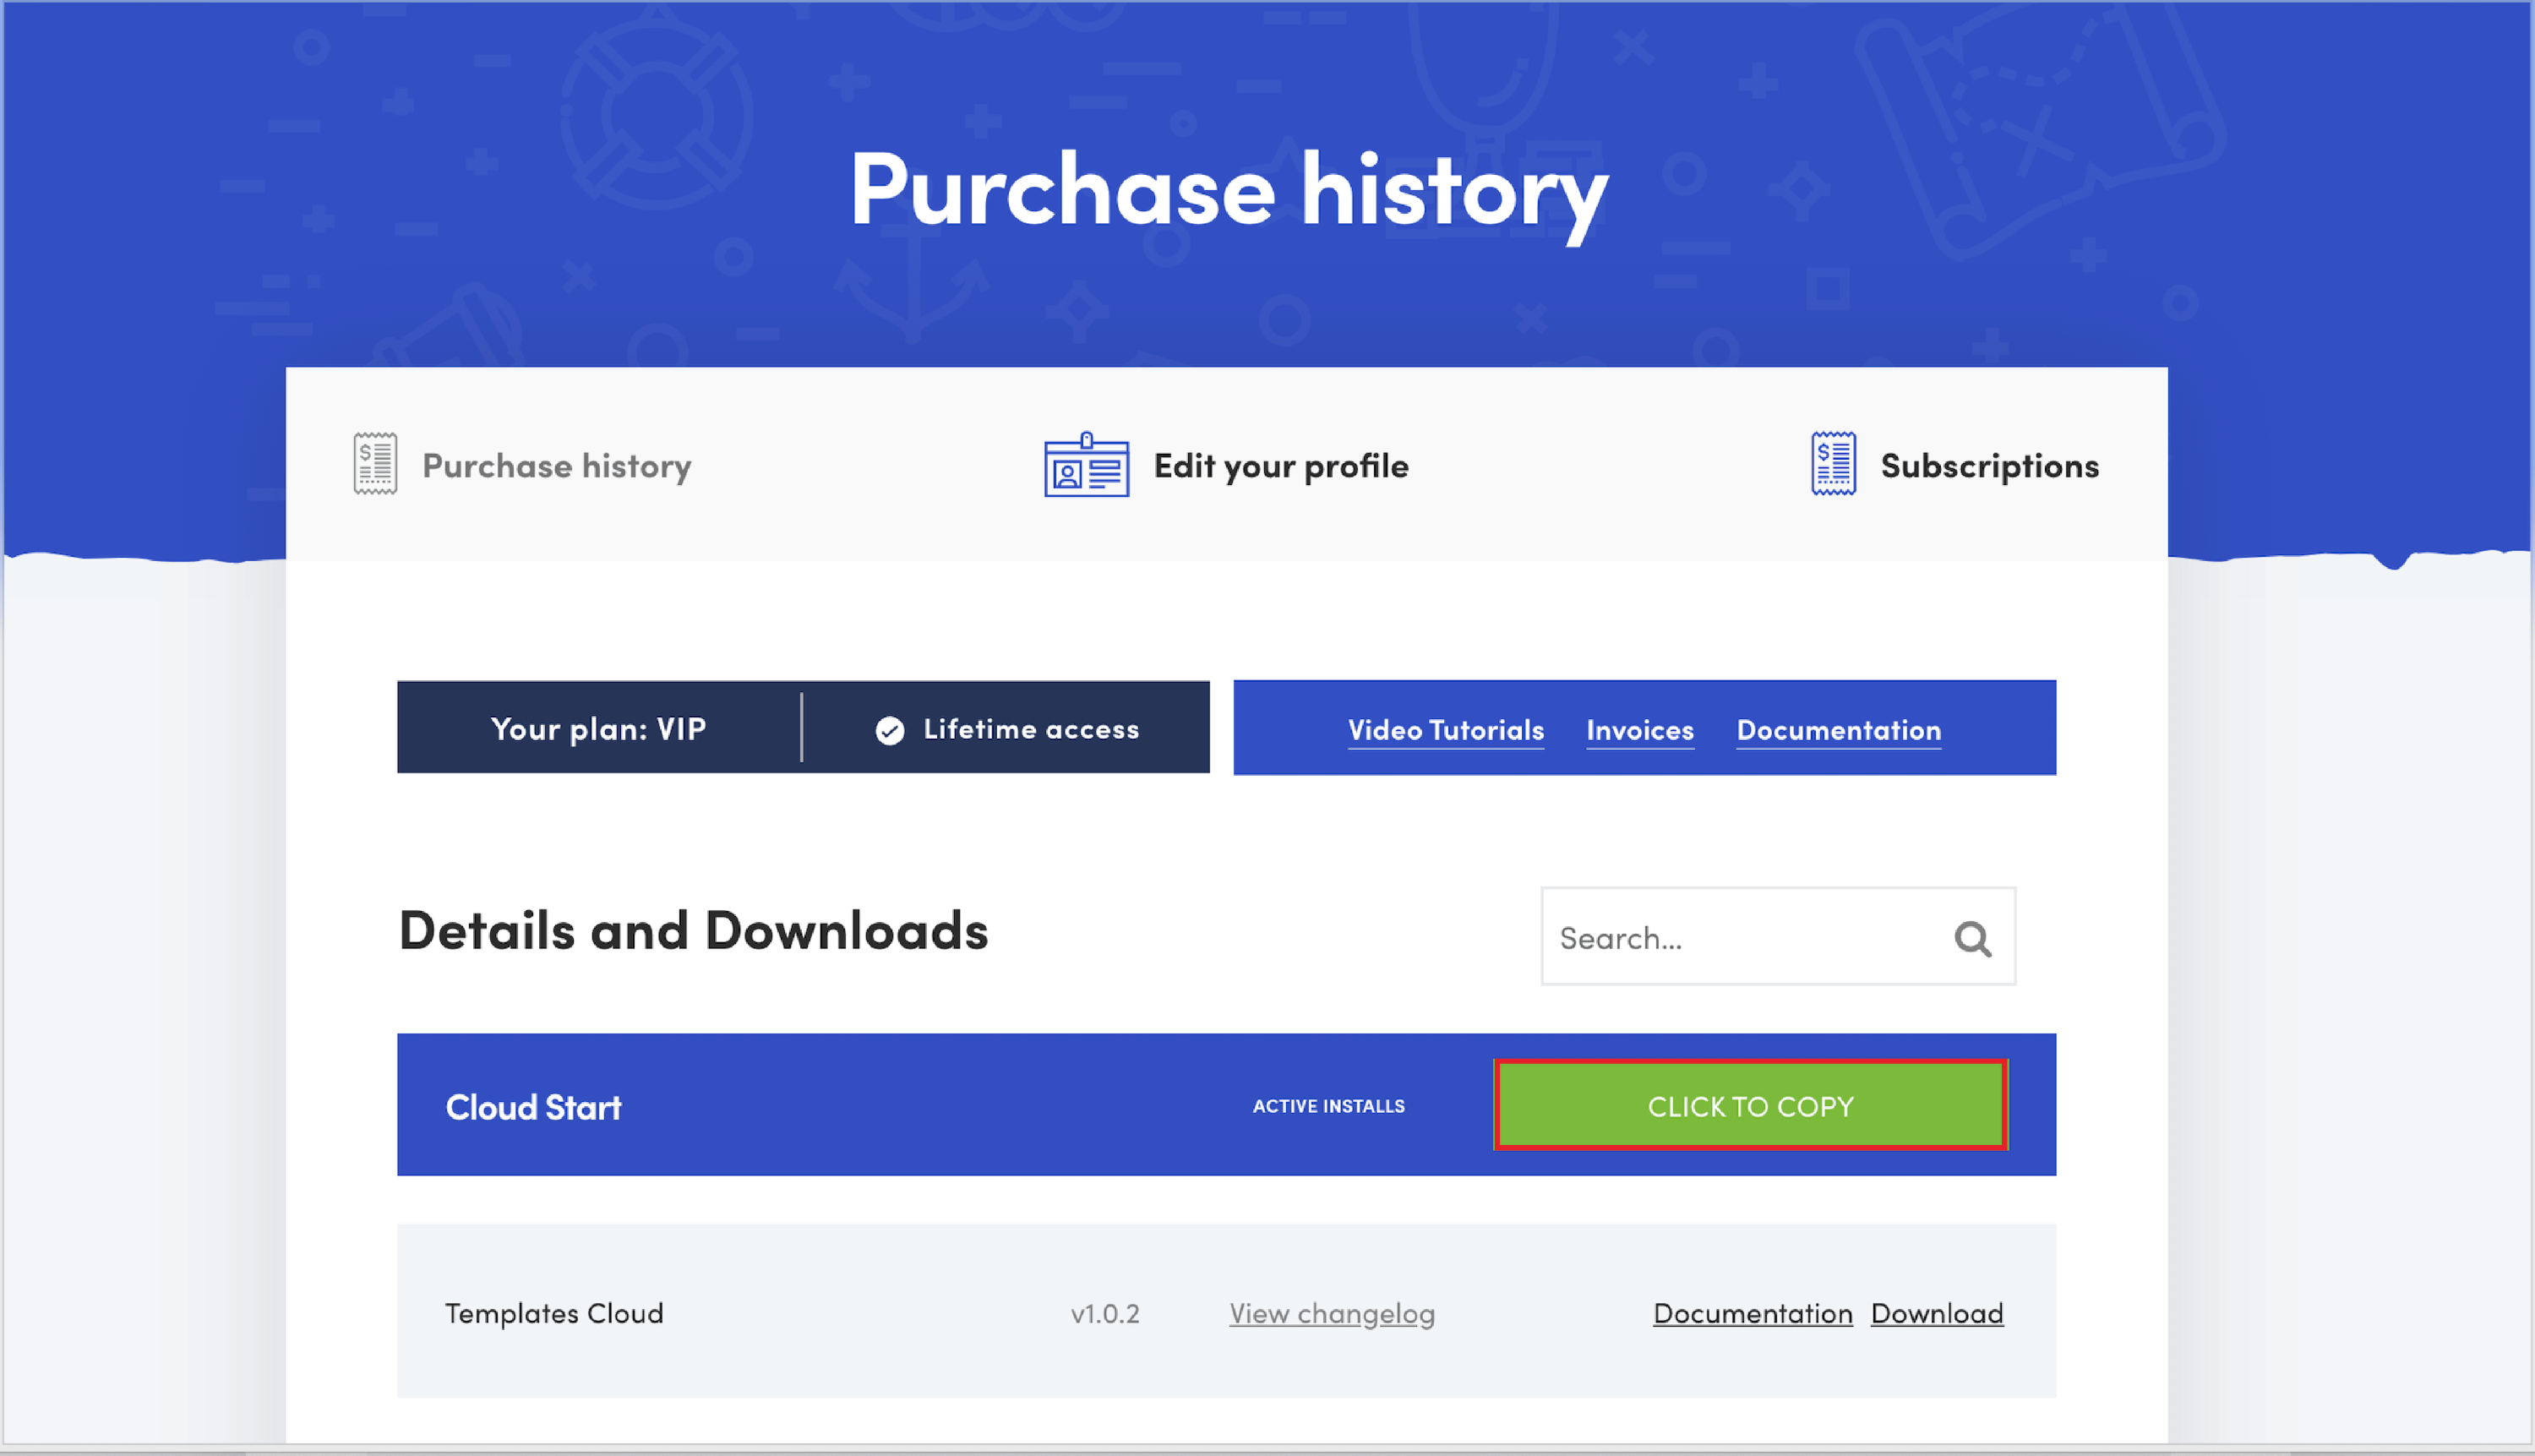The height and width of the screenshot is (1456, 2535).
Task: Focus the Search input field
Action: tap(1740, 938)
